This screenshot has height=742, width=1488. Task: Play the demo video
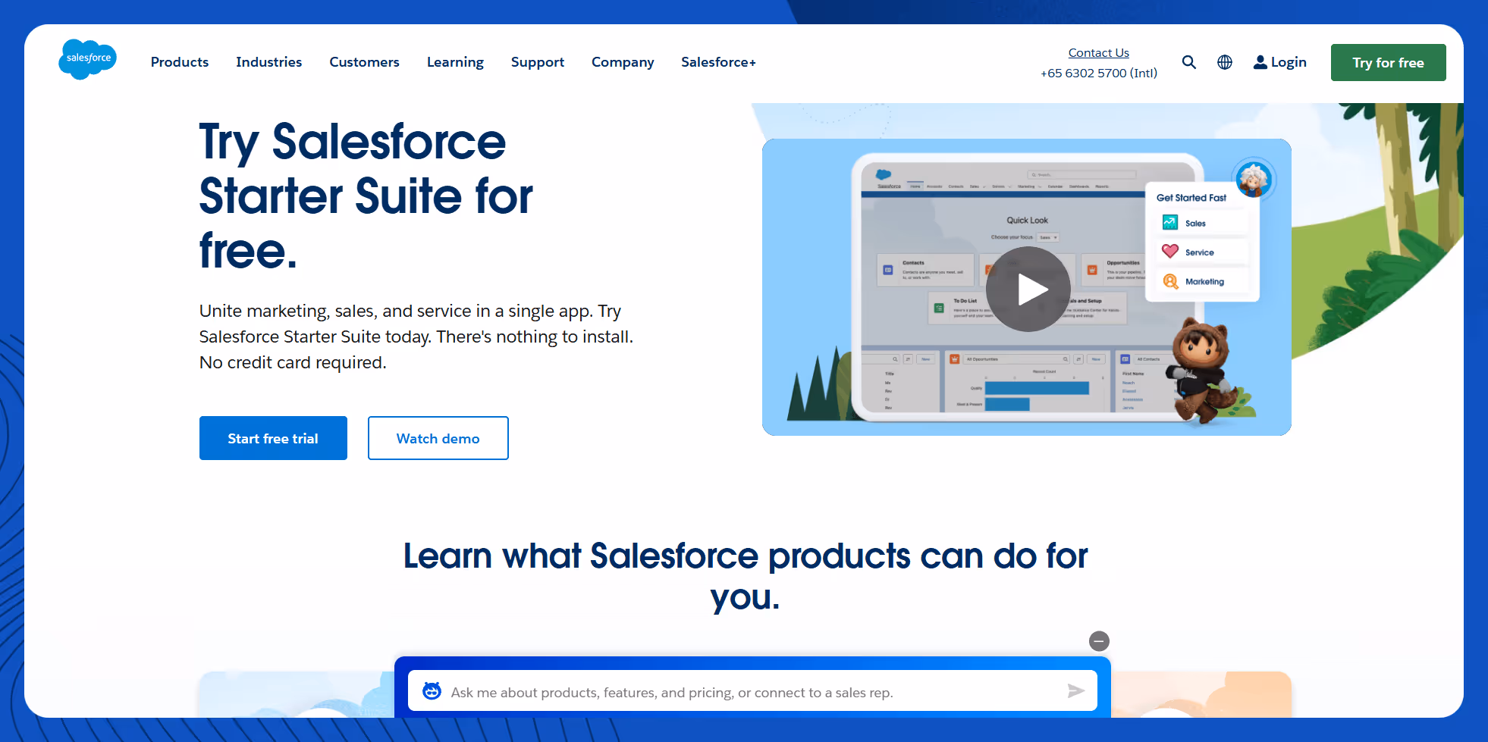pos(1028,289)
